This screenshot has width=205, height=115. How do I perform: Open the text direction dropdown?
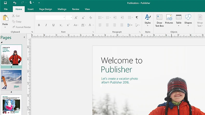[x=137, y=25]
